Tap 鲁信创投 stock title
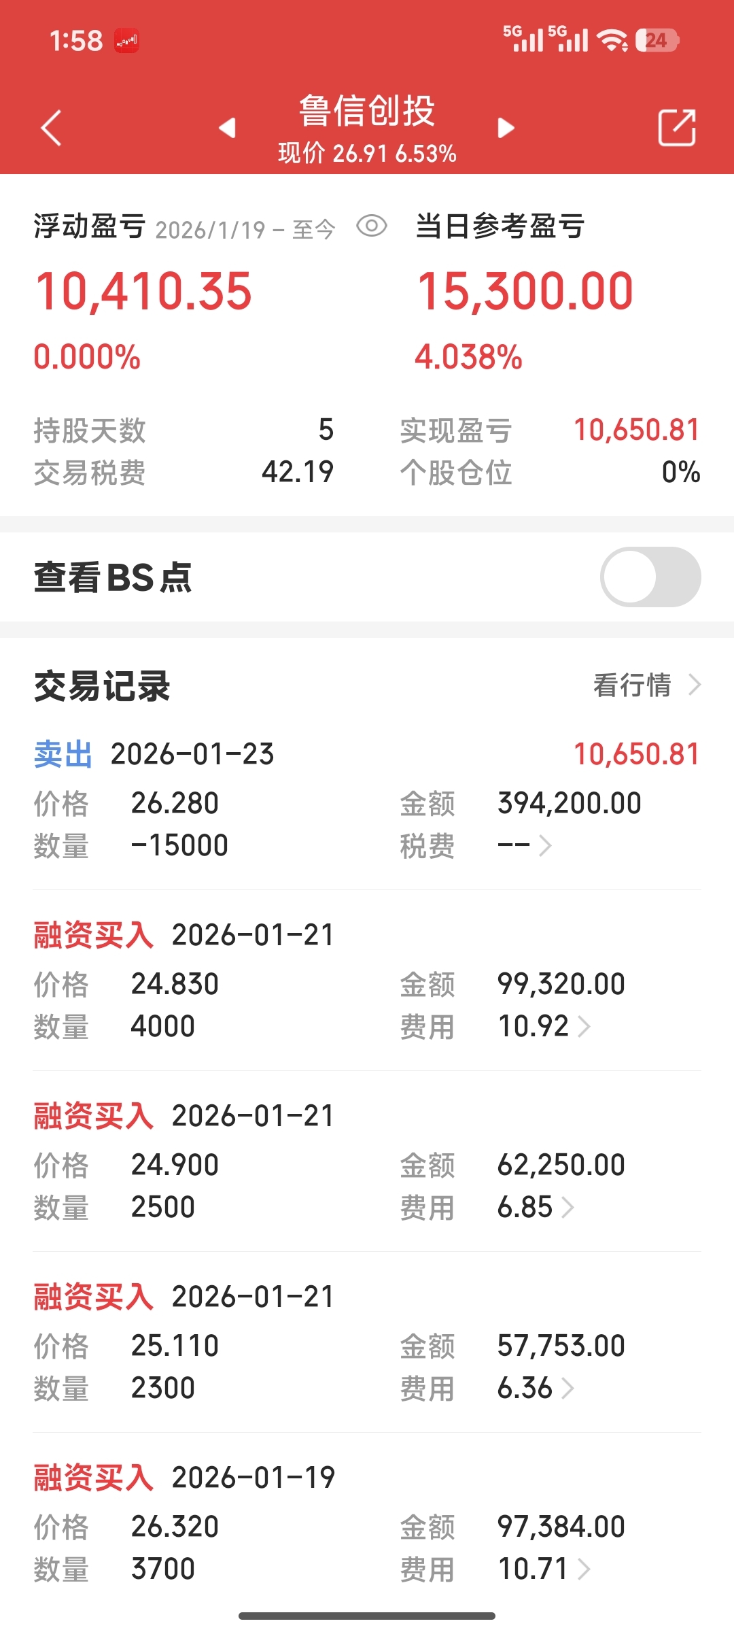This screenshot has height=1632, width=734. coord(367,111)
